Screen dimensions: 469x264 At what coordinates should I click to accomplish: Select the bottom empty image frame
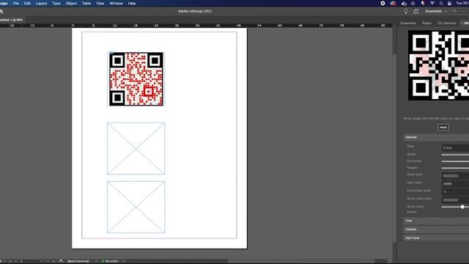tap(136, 207)
